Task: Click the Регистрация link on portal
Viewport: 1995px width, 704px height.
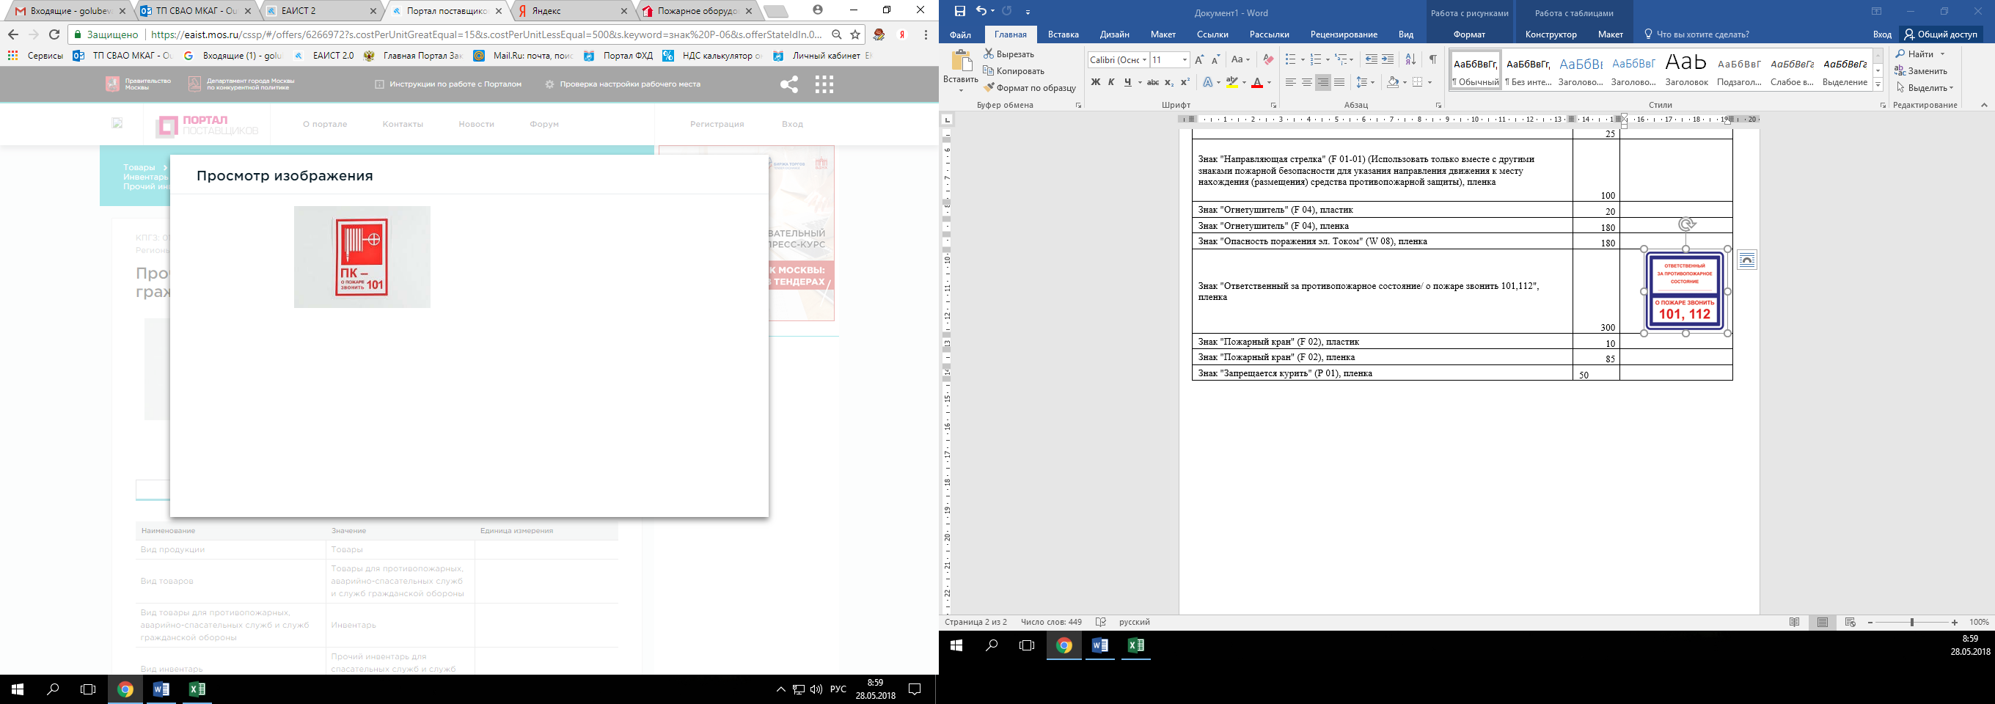Action: point(717,124)
